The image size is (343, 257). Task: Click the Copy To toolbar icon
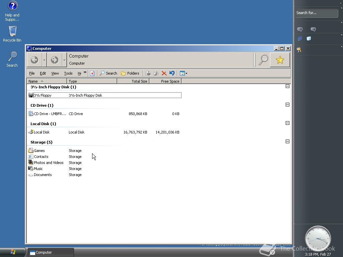(x=156, y=73)
